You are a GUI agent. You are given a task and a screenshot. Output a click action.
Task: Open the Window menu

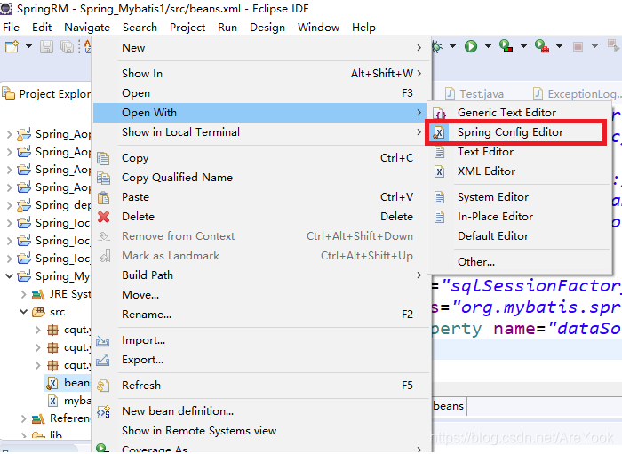tap(318, 28)
